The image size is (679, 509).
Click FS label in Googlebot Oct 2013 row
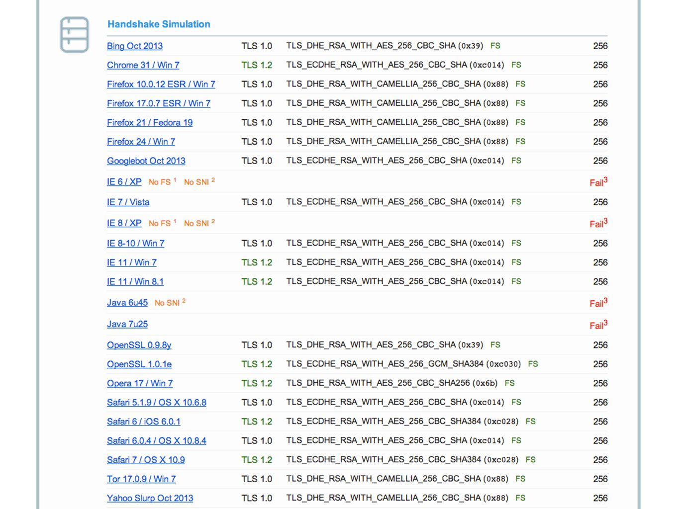(x=516, y=161)
